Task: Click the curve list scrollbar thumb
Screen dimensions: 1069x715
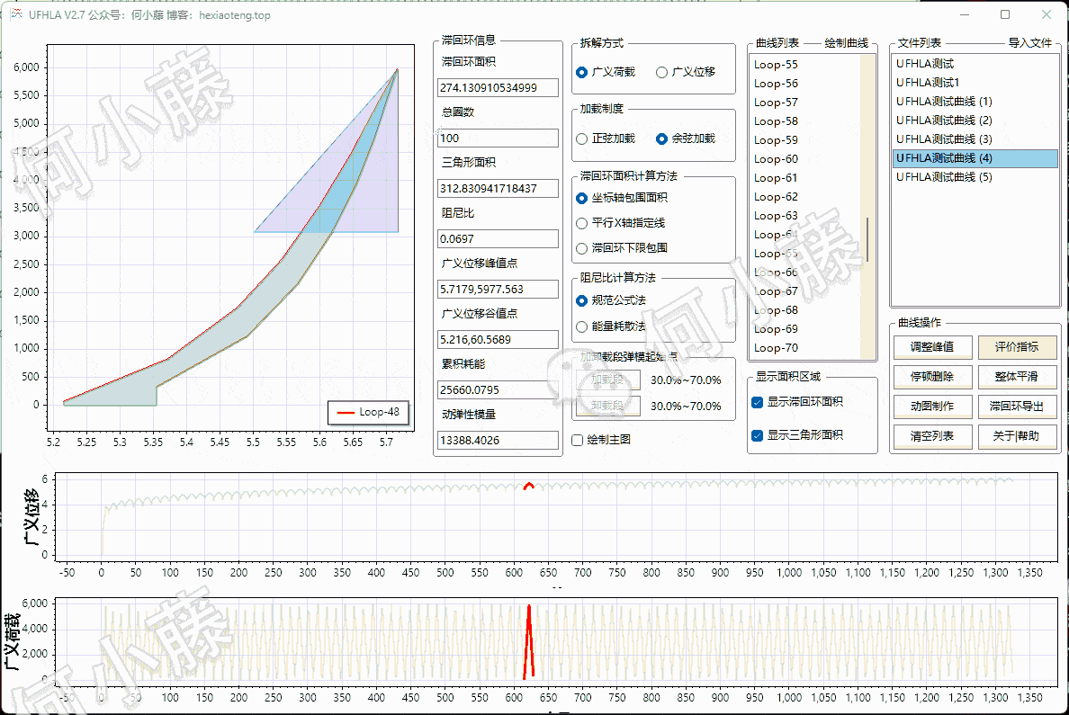Action: coord(867,239)
